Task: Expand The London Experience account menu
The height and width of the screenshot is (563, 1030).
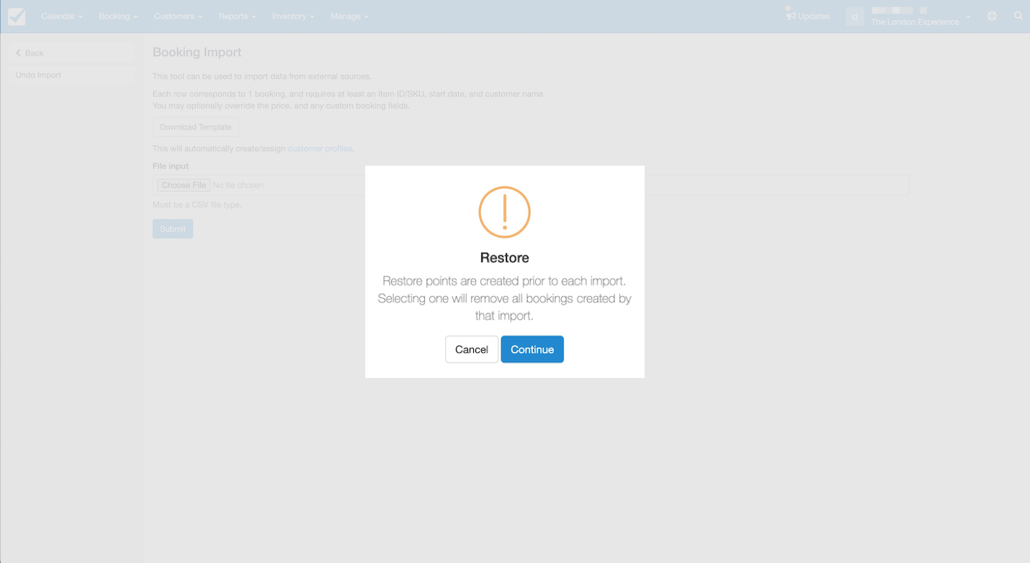Action: (921, 17)
